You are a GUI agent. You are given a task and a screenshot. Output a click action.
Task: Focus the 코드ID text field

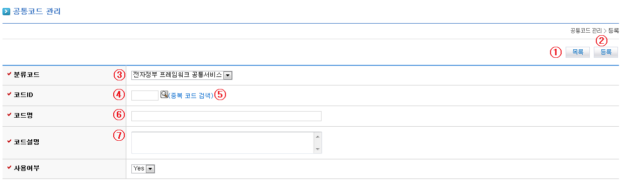[x=145, y=95]
